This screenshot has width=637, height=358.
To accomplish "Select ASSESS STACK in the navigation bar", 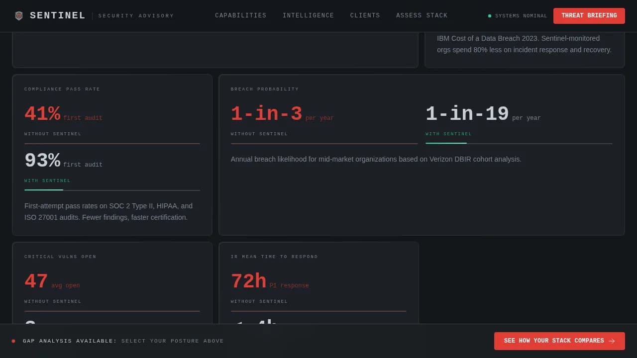I will [x=422, y=15].
